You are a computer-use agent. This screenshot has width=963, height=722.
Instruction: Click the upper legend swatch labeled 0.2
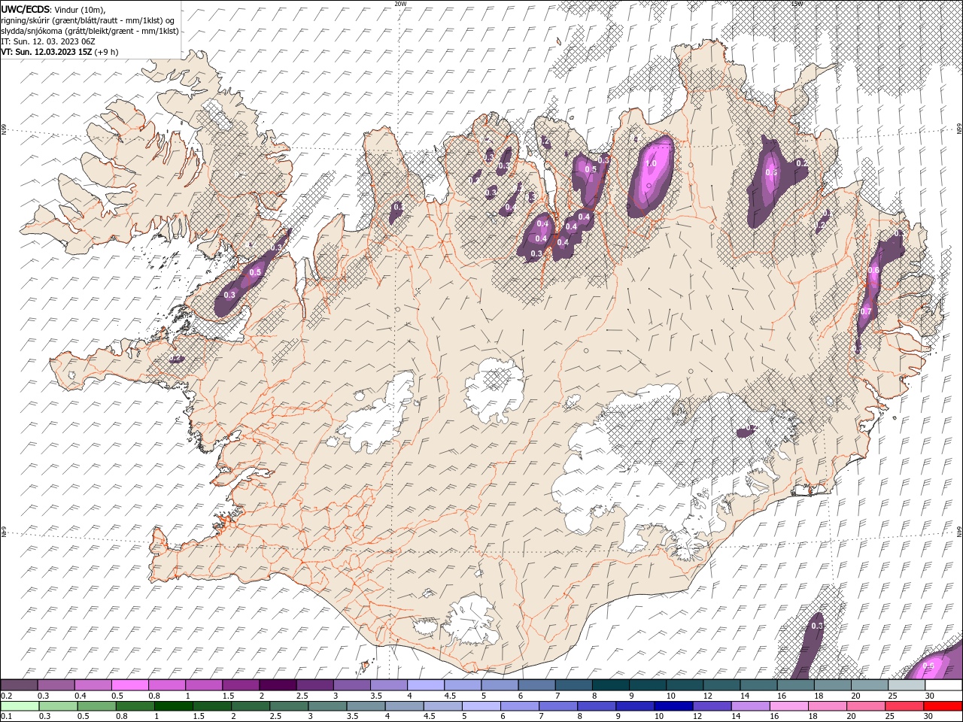[19, 685]
